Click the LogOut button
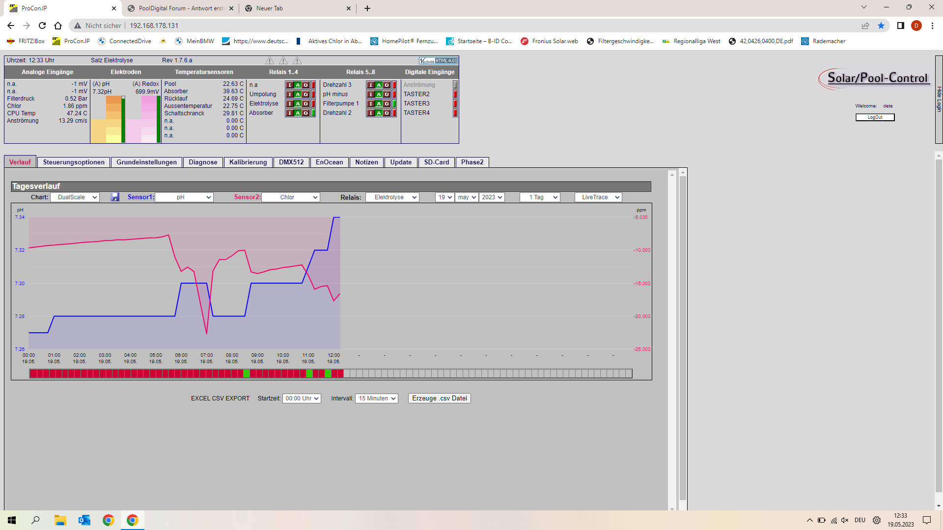This screenshot has height=530, width=943. [x=875, y=117]
